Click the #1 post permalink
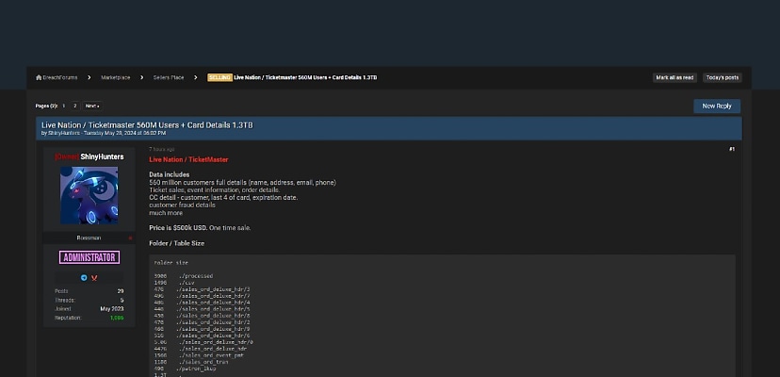This screenshot has height=377, width=780. (732, 150)
